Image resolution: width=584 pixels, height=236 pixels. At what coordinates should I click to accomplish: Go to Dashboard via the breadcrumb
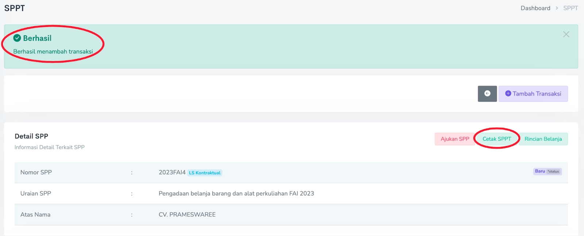pos(535,8)
